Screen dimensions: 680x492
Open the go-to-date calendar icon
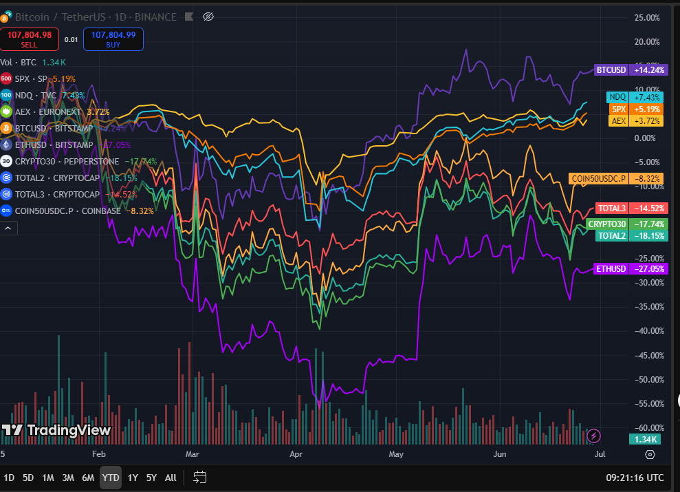tap(199, 478)
